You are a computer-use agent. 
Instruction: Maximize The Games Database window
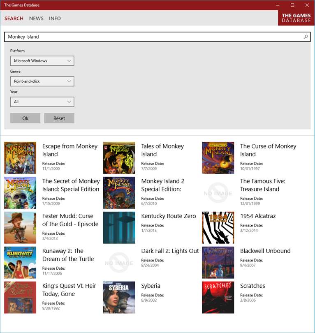pos(292,5)
